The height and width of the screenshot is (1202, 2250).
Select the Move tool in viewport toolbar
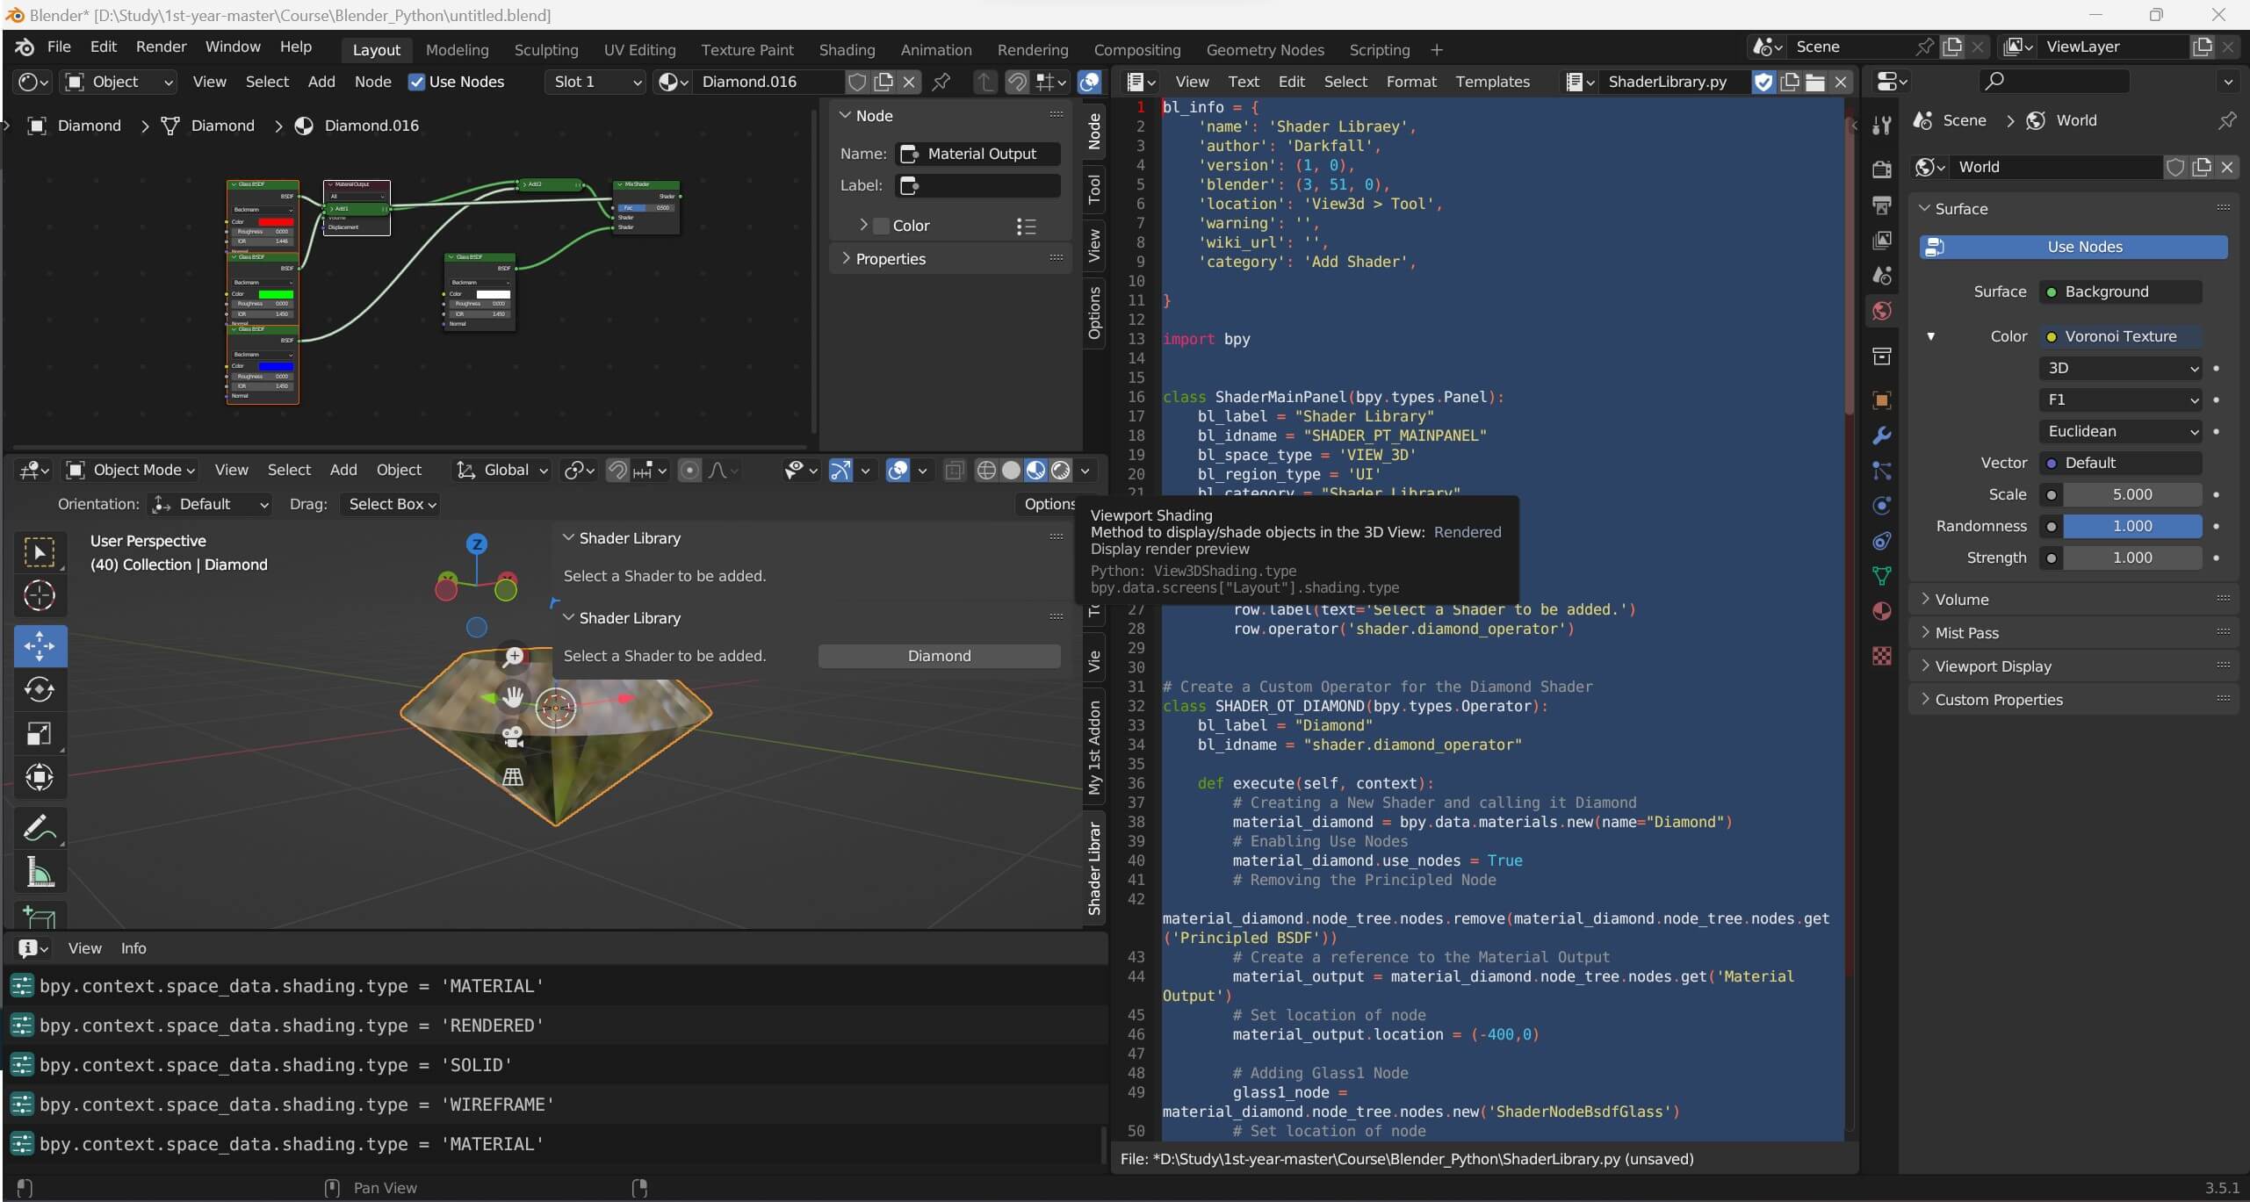[x=40, y=646]
